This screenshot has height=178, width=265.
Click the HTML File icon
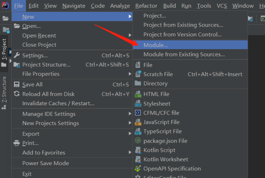[138, 94]
